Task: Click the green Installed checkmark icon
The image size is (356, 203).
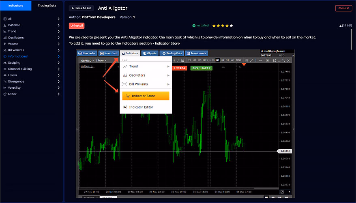Action: pos(194,26)
